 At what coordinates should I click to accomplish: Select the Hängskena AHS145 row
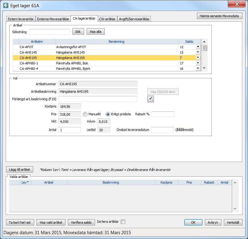(107, 52)
